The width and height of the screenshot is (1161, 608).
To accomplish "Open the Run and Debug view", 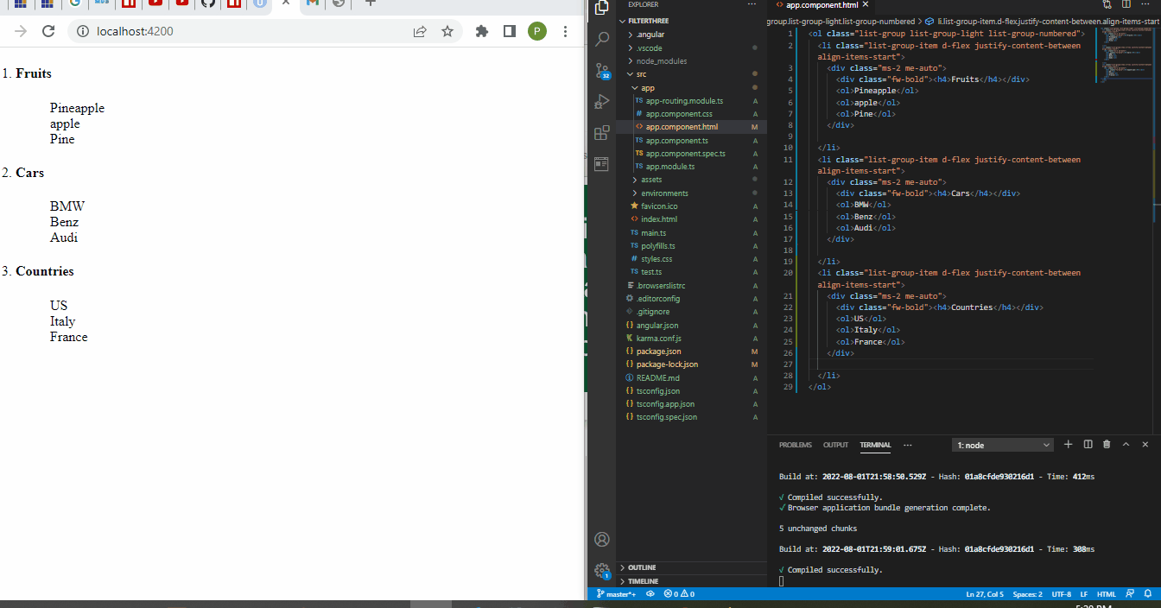I will pyautogui.click(x=602, y=102).
